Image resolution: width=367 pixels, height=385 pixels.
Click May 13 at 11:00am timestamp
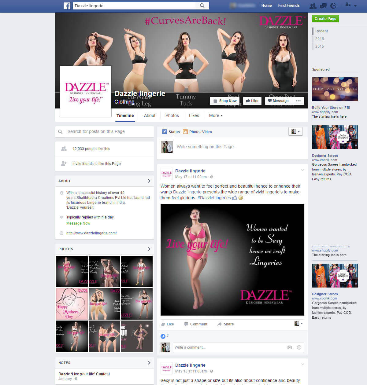[191, 371]
